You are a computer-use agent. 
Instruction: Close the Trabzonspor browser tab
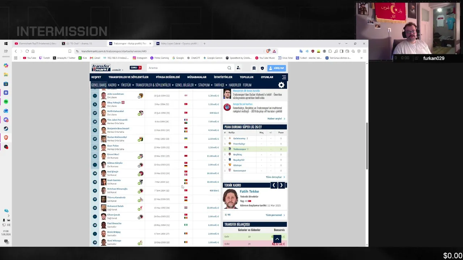(x=150, y=44)
